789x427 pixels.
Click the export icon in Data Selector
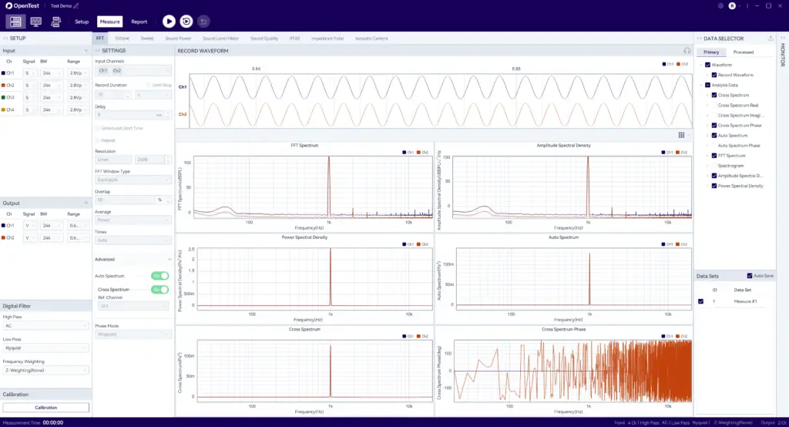(x=771, y=38)
